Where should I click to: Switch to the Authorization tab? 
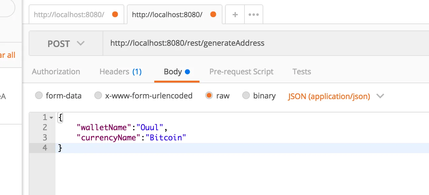pos(56,72)
